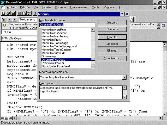Click the Open folder toolbar icon
Viewport: 167px width, 125px height.
click(8, 13)
